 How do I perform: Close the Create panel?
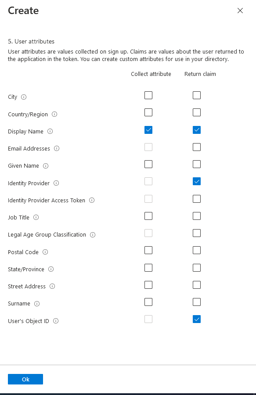tap(240, 11)
